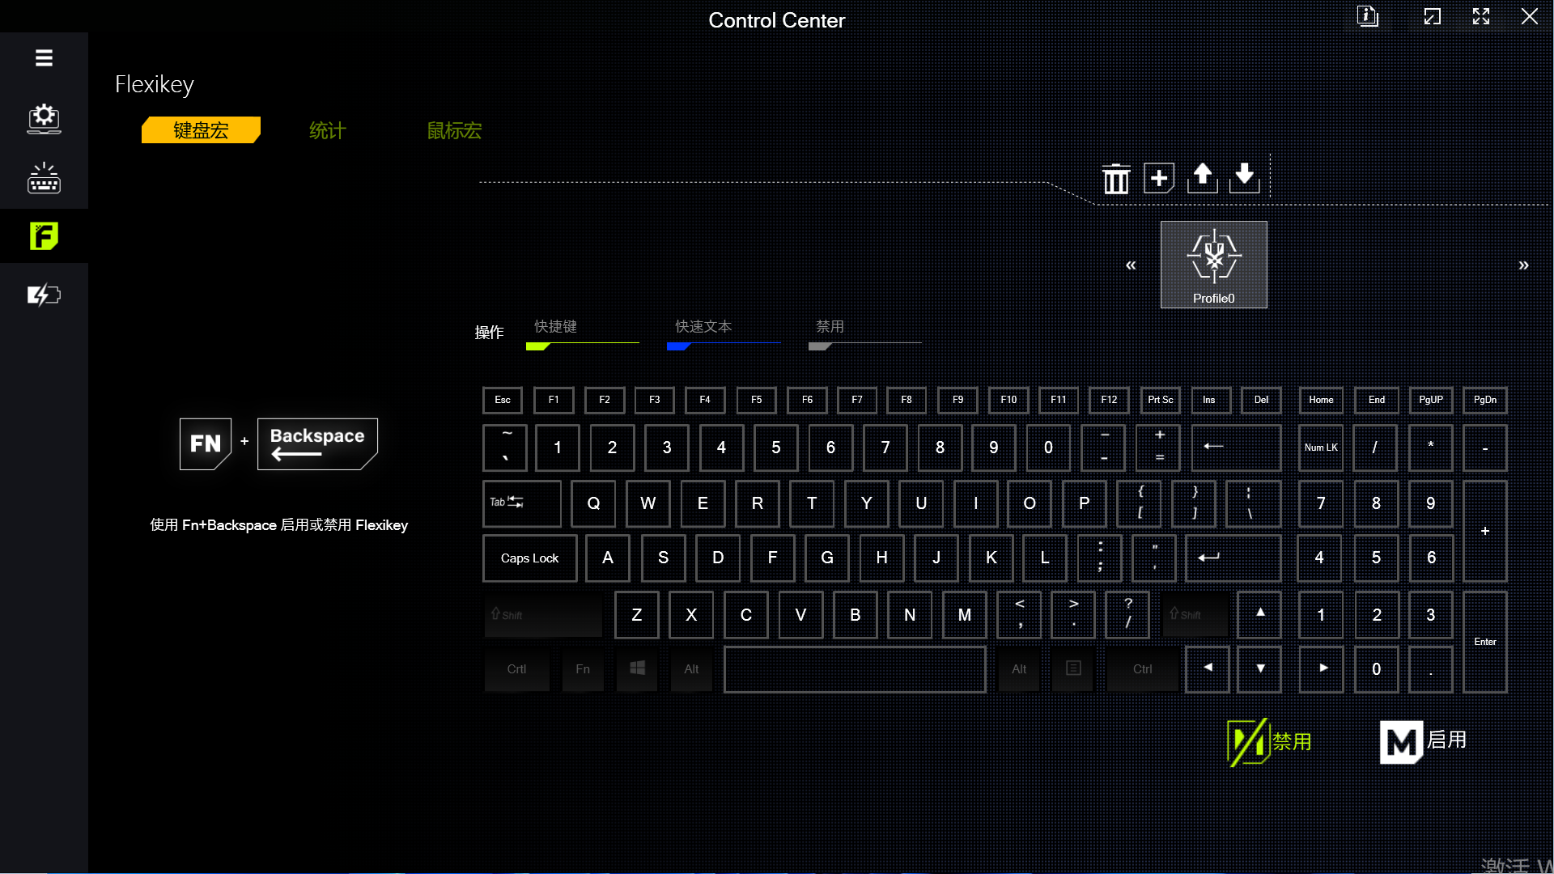Click the left chevron navigate profiles
This screenshot has width=1554, height=874.
[1132, 265]
